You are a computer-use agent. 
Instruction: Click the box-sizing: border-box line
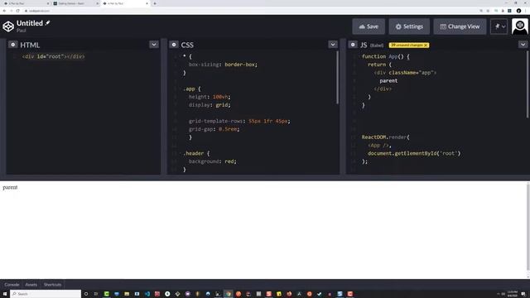[223, 65]
